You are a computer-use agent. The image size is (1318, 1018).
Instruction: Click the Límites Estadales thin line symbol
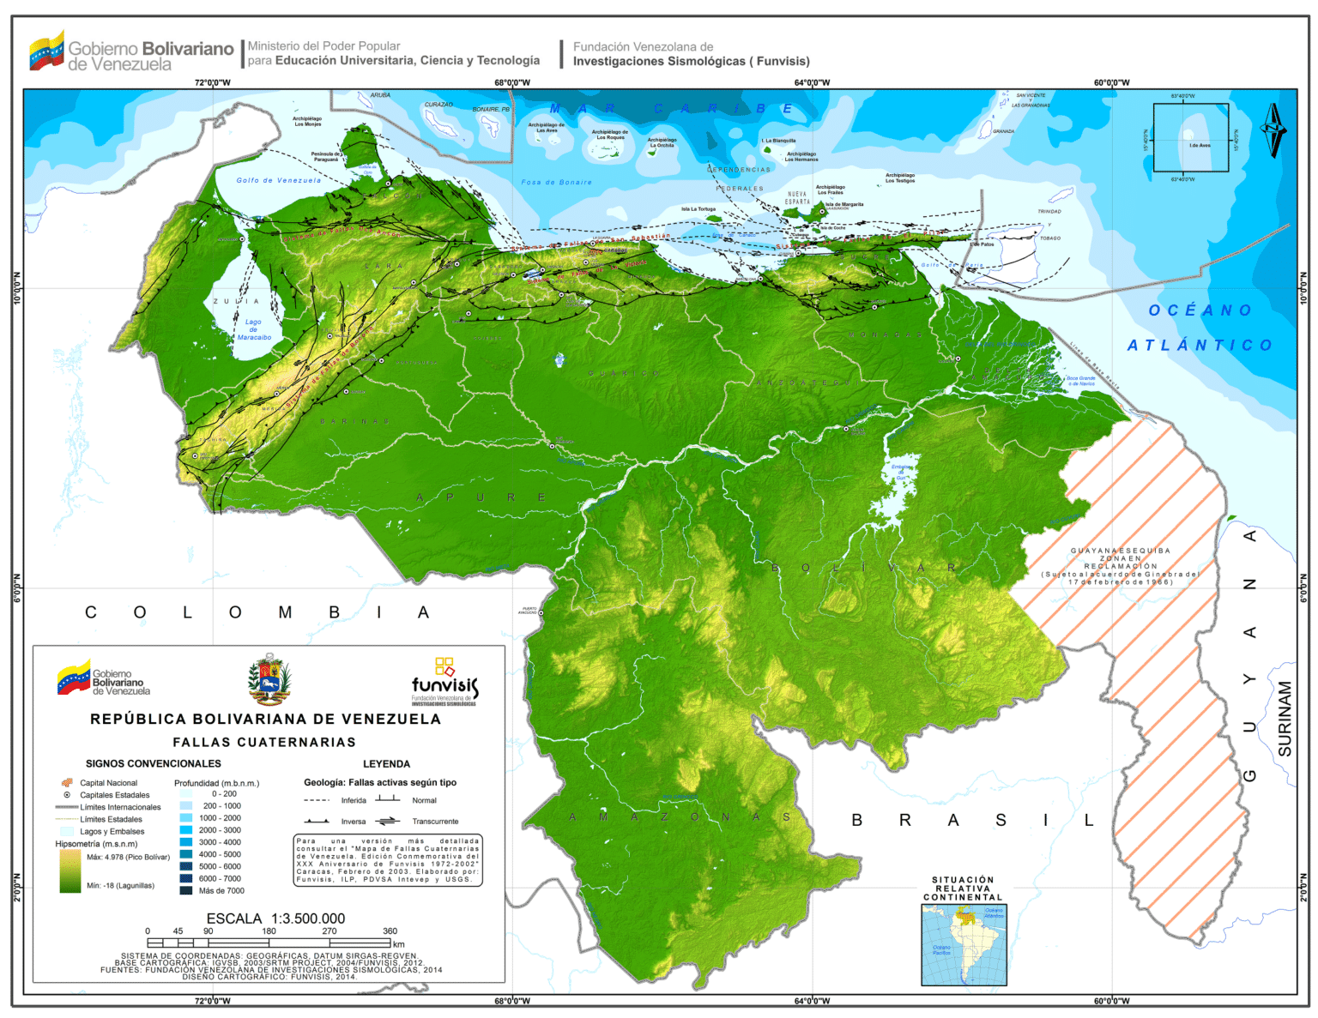tap(66, 819)
